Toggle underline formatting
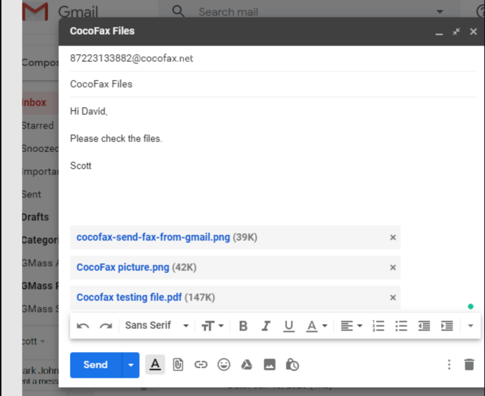This screenshot has width=485, height=396. 288,326
